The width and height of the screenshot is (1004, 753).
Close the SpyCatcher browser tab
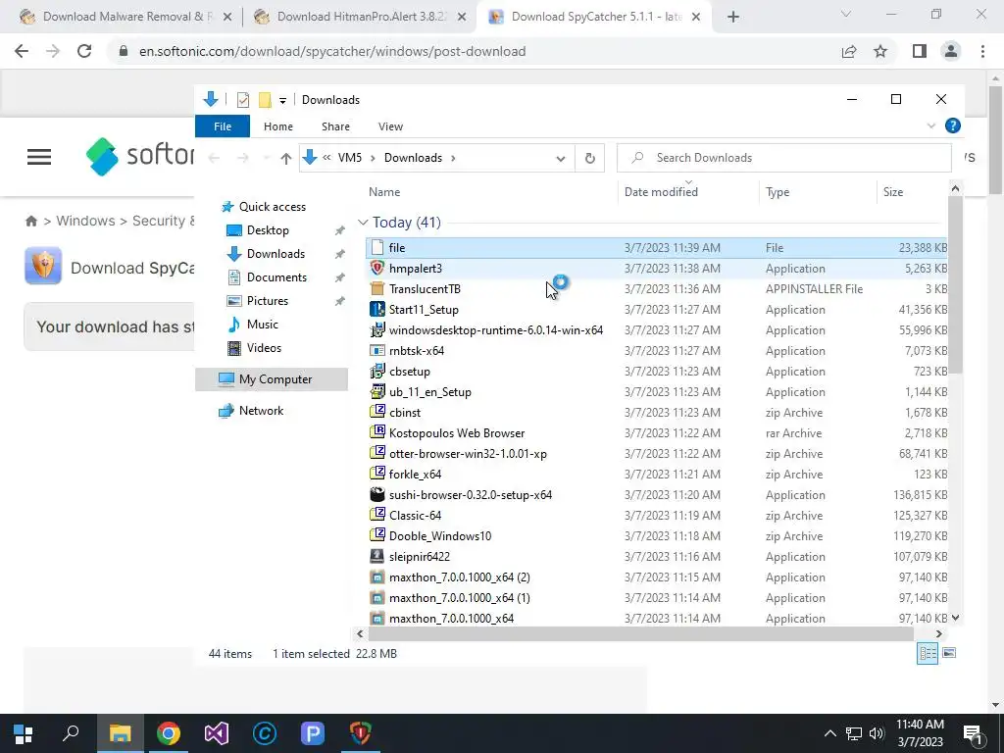coord(697,18)
